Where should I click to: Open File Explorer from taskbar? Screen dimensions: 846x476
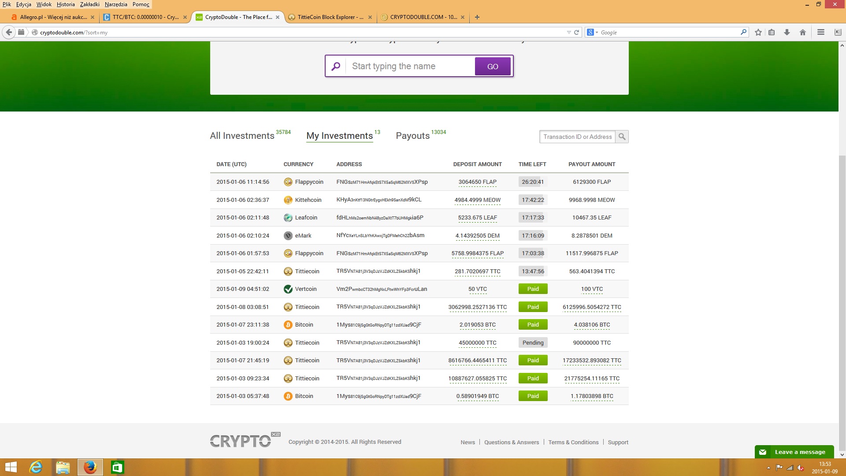63,467
